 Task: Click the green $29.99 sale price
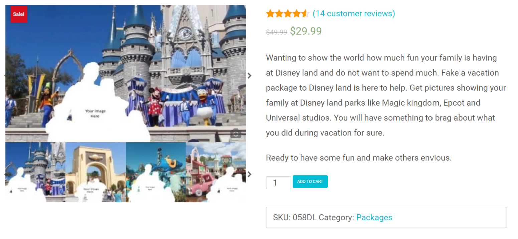click(x=306, y=31)
